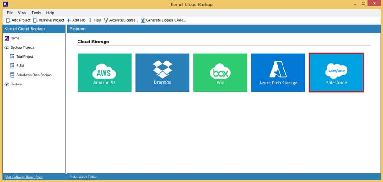Click the Platform panel header
The width and height of the screenshot is (383, 182).
tap(225, 29)
